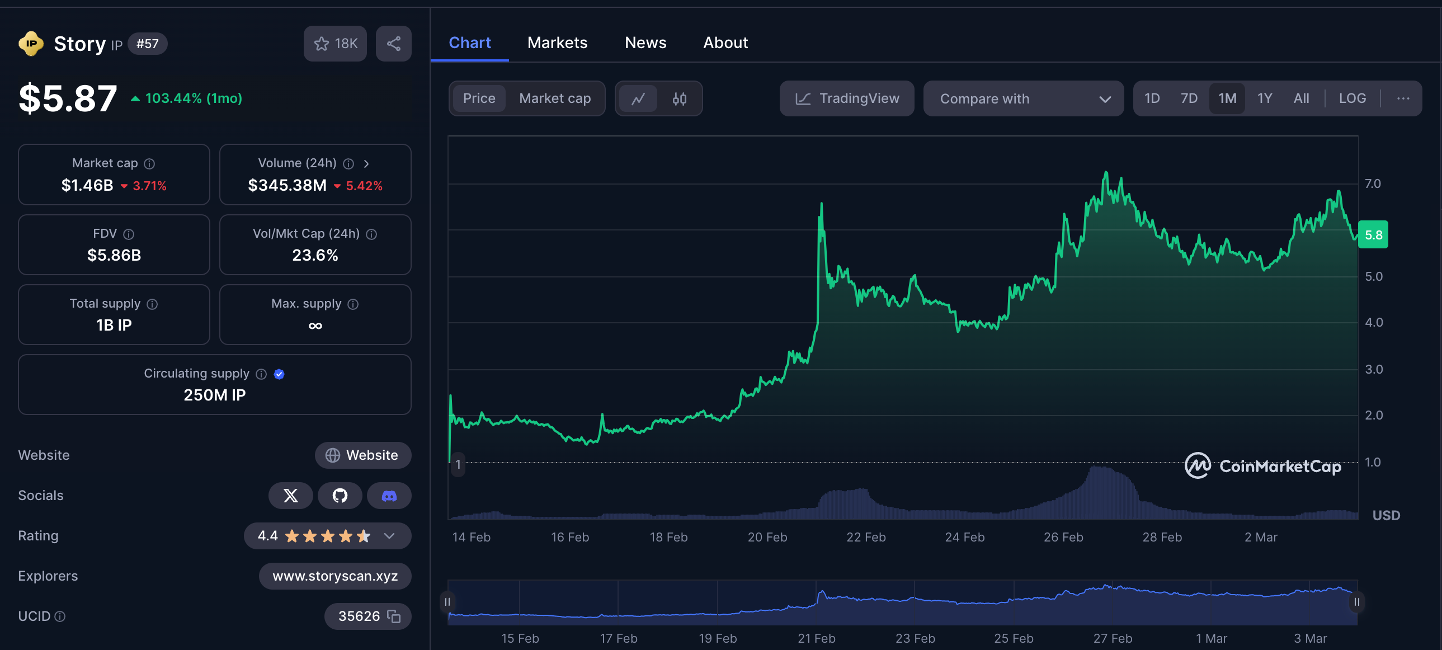The width and height of the screenshot is (1442, 650).
Task: Click the 23.6% Vol/Mkt Cap value
Action: point(315,255)
